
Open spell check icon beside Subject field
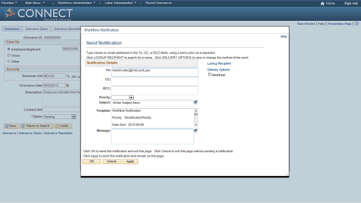196,102
